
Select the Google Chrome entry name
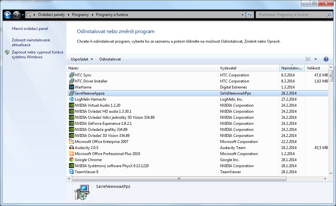(x=88, y=160)
